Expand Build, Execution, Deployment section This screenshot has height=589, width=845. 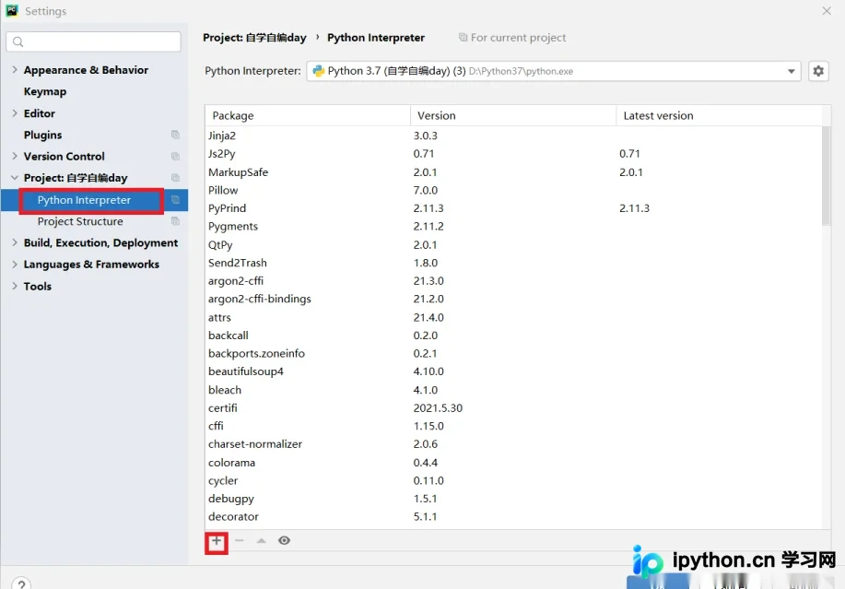point(15,242)
